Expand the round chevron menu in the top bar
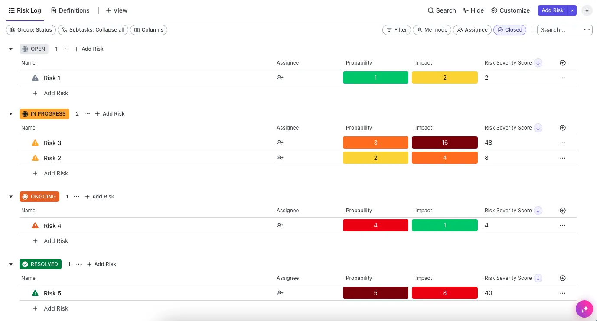The height and width of the screenshot is (321, 597). pyautogui.click(x=587, y=10)
